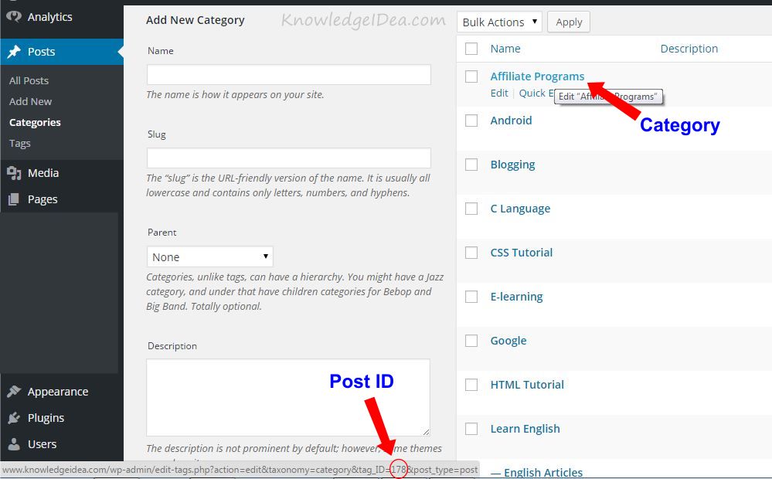The width and height of the screenshot is (772, 479).
Task: Click the Media sidebar icon
Action: 14,173
